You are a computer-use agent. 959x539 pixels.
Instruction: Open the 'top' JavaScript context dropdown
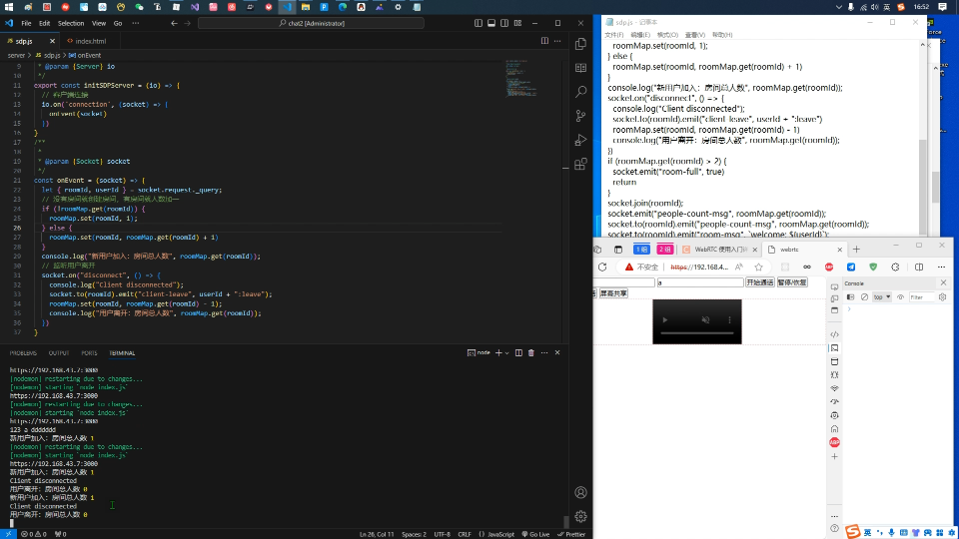coord(882,297)
